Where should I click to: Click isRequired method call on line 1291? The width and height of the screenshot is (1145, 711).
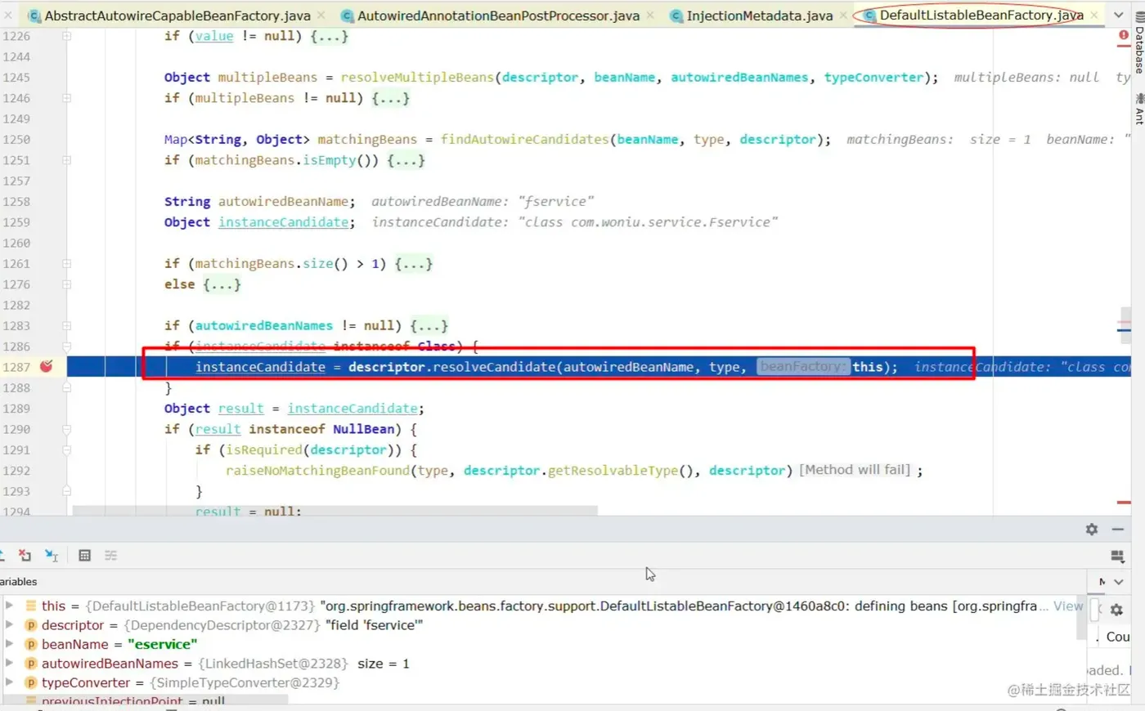tap(263, 450)
